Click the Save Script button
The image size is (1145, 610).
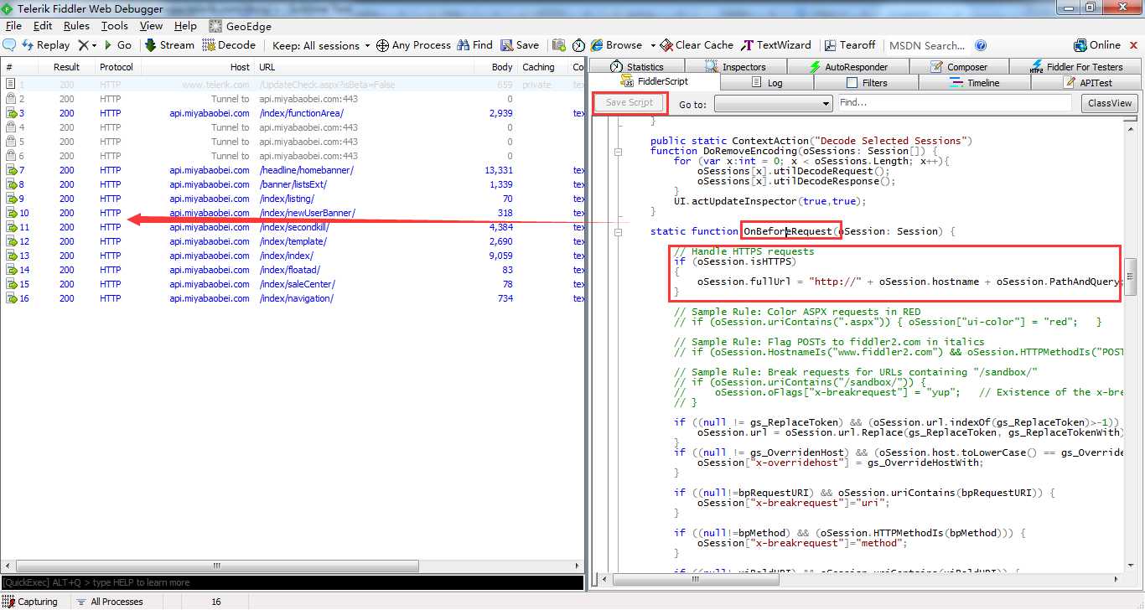[x=629, y=102]
